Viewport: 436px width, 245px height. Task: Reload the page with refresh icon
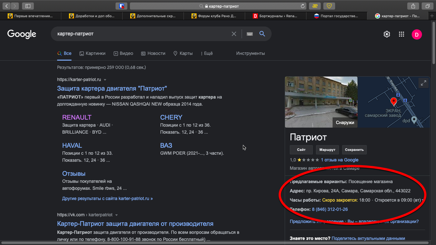click(x=303, y=6)
